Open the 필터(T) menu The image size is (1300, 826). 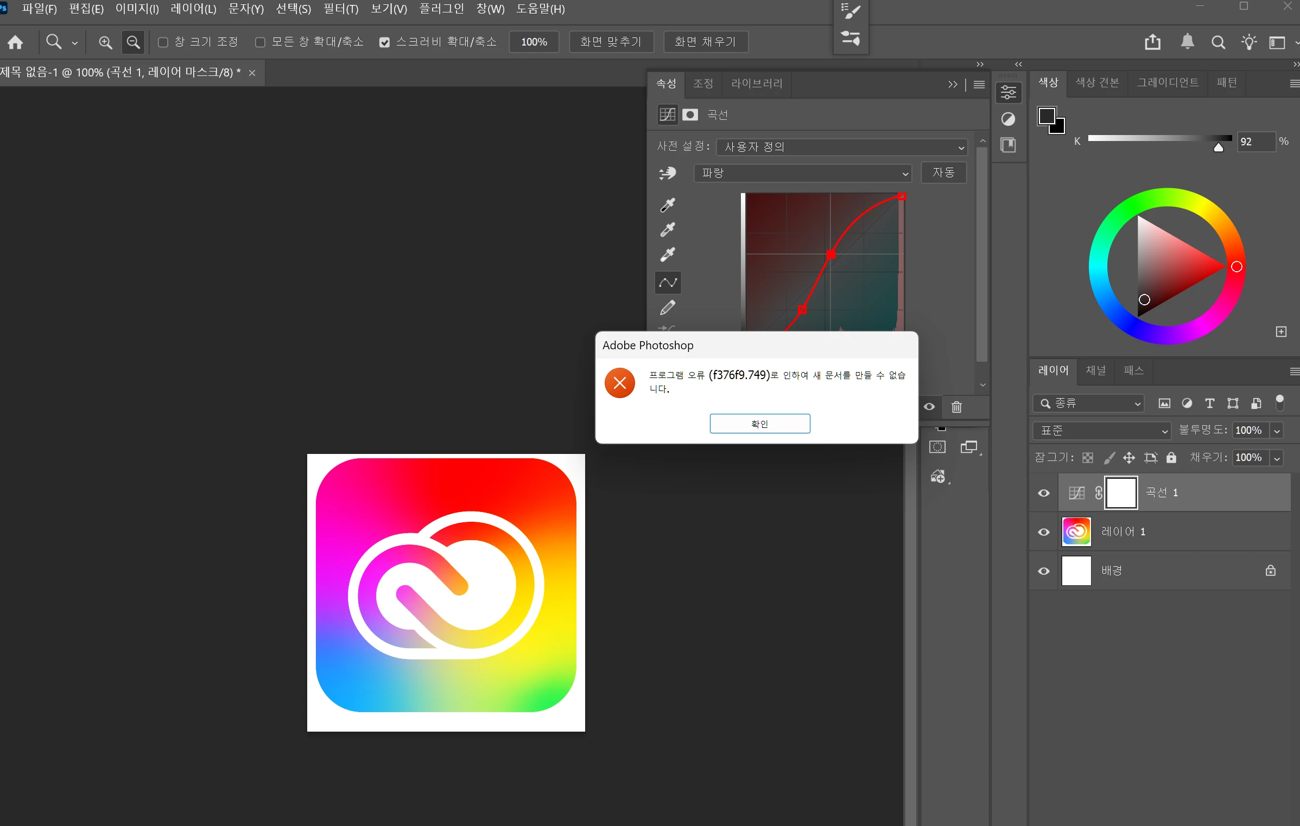pos(340,9)
